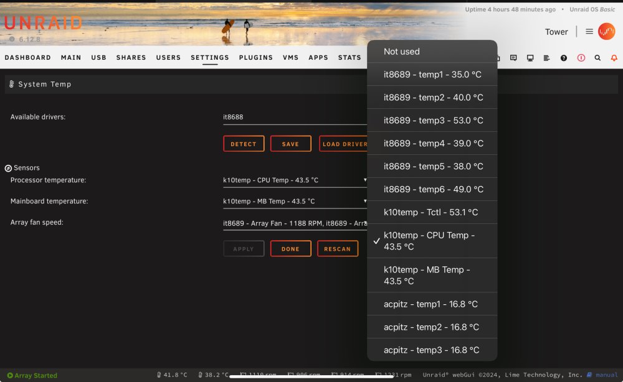Click the Array Started status text
This screenshot has width=623, height=382.
coord(36,375)
